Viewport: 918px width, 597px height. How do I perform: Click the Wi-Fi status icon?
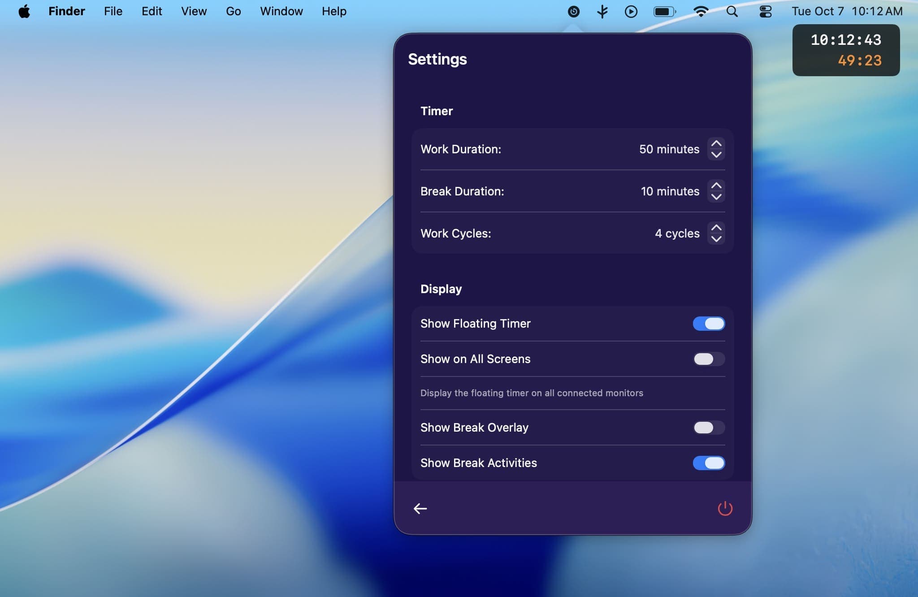tap(701, 12)
